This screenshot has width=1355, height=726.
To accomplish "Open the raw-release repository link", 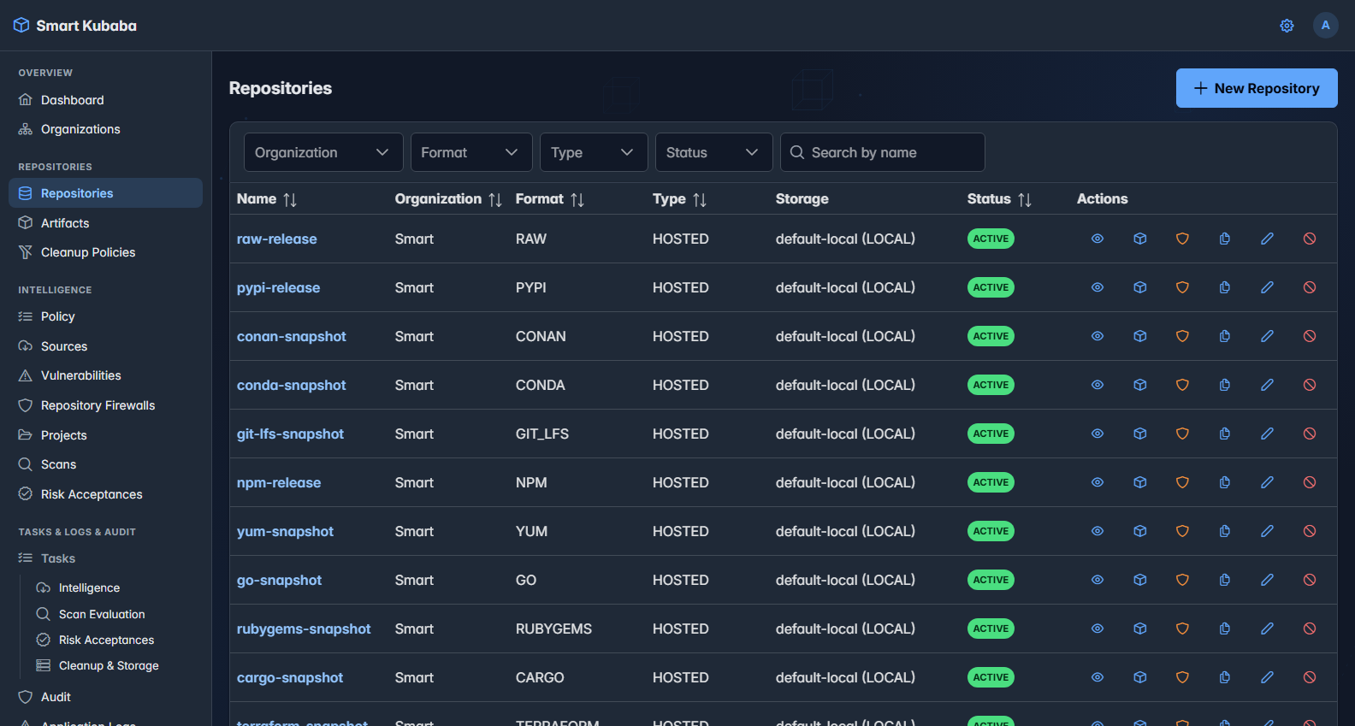I will pos(277,239).
